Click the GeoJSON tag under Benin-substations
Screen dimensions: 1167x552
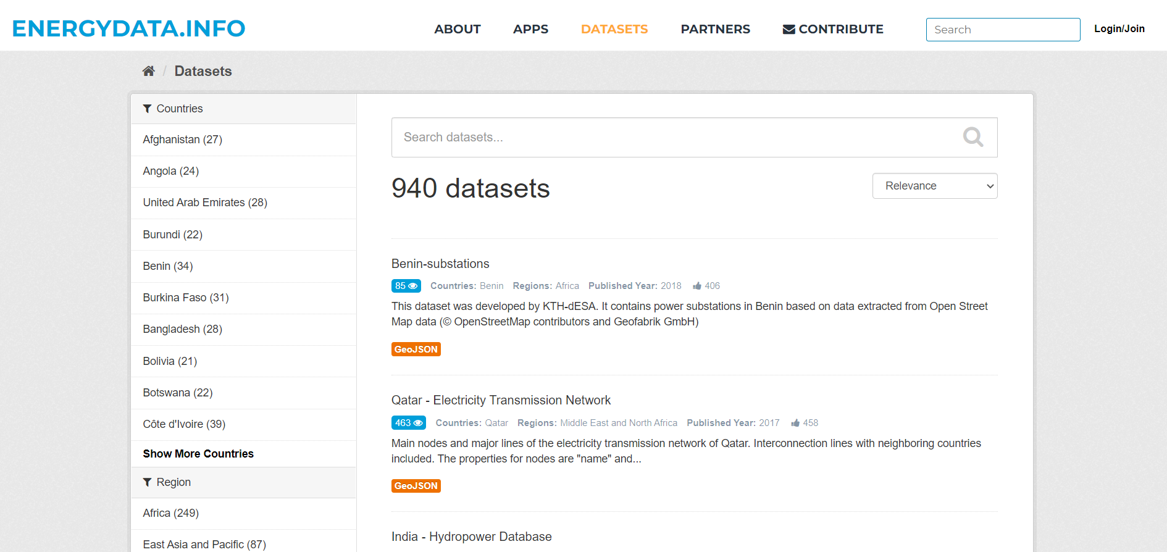coord(416,349)
